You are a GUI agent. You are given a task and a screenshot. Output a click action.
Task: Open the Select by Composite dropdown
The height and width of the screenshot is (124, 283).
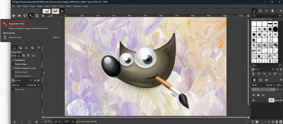pyautogui.click(x=33, y=85)
